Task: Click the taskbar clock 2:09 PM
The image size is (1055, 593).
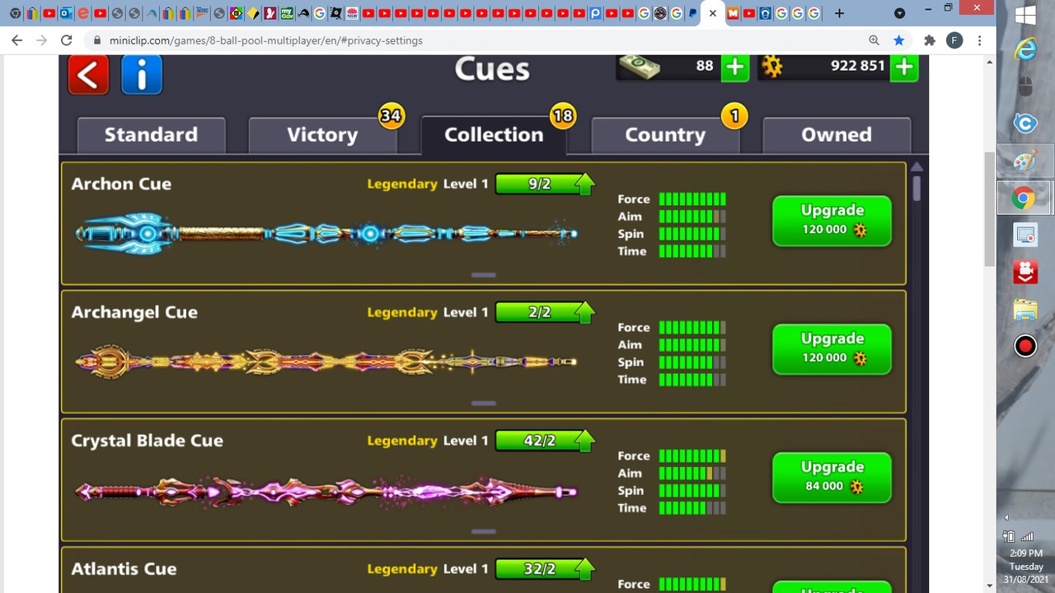Action: (x=1025, y=553)
